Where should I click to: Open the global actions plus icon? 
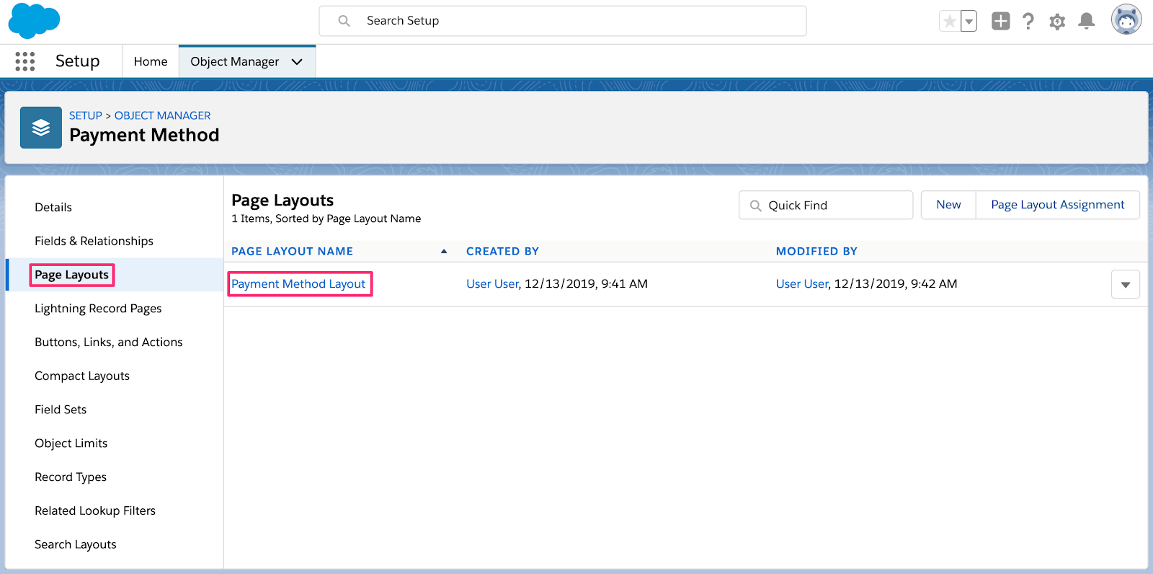tap(1001, 21)
